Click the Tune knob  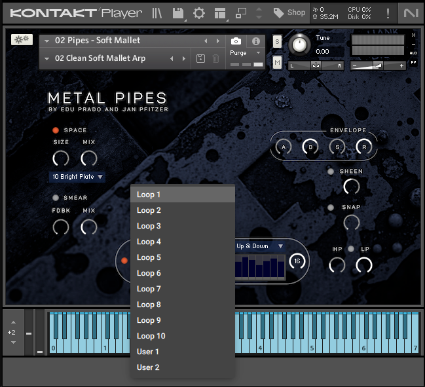pos(299,45)
